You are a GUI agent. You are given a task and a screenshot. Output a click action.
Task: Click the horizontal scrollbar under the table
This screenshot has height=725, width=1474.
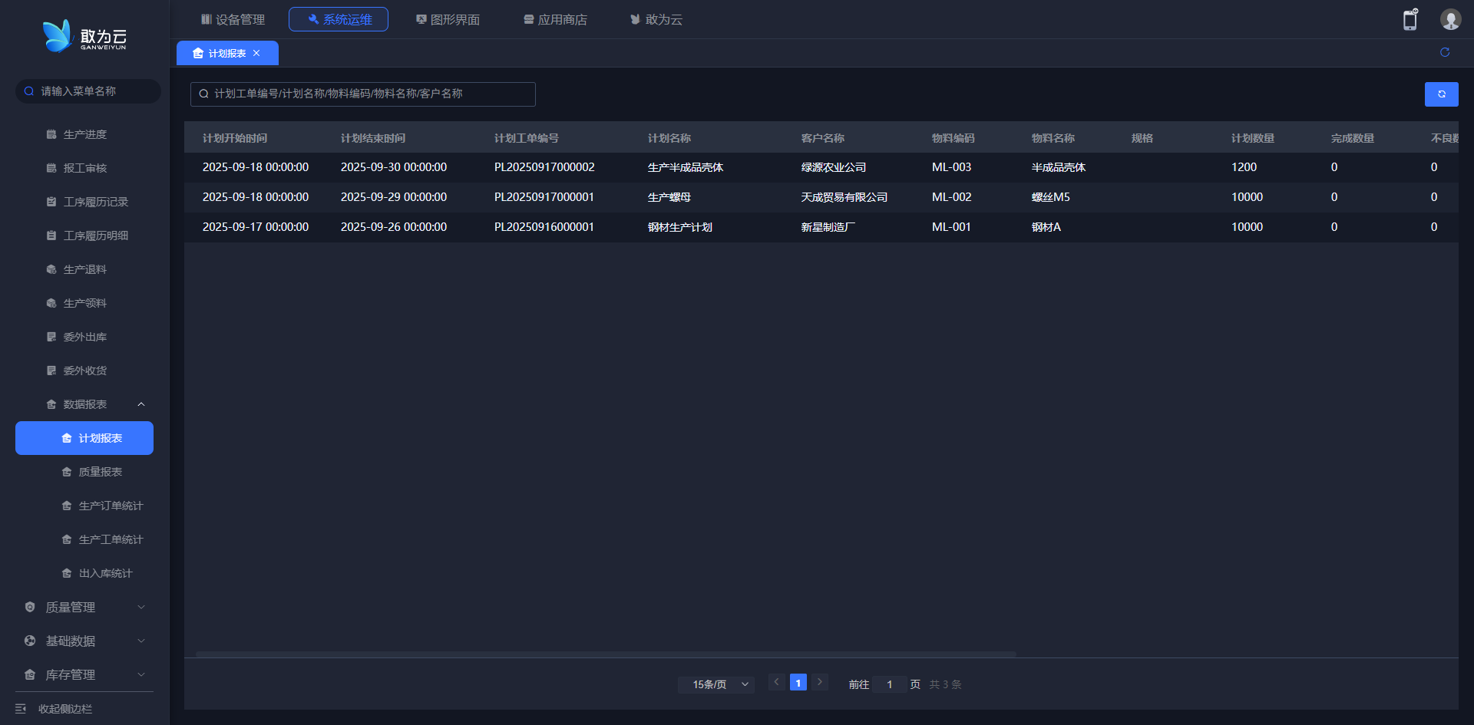[x=606, y=654]
